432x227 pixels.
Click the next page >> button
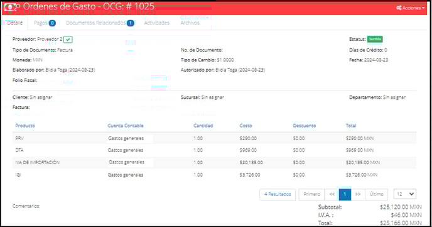[358, 194]
